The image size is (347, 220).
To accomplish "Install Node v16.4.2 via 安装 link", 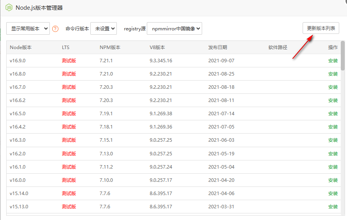I will coord(333,127).
